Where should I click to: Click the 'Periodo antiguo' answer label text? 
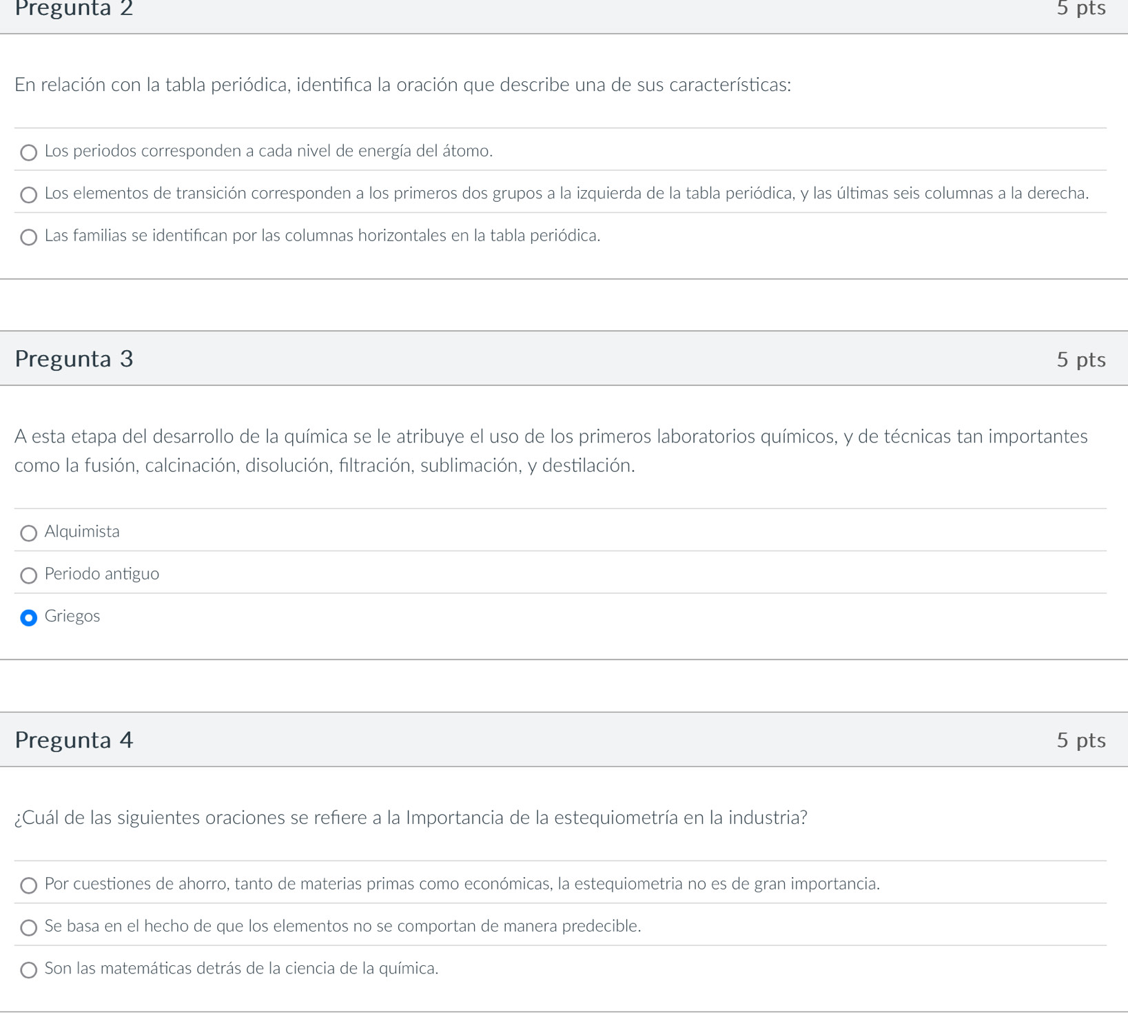click(102, 574)
